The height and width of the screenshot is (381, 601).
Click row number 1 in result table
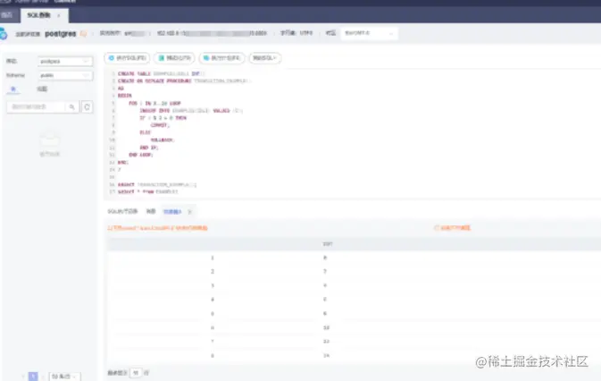coord(213,258)
